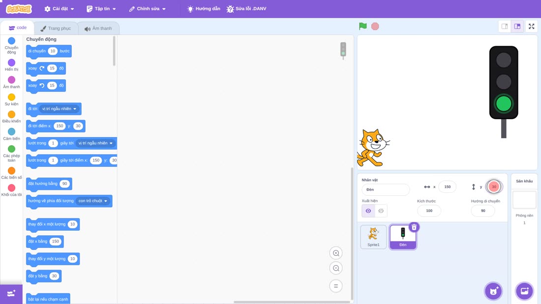Viewport: 541px width, 304px height.
Task: Select Âm thanh sound block category
Action: (11, 83)
